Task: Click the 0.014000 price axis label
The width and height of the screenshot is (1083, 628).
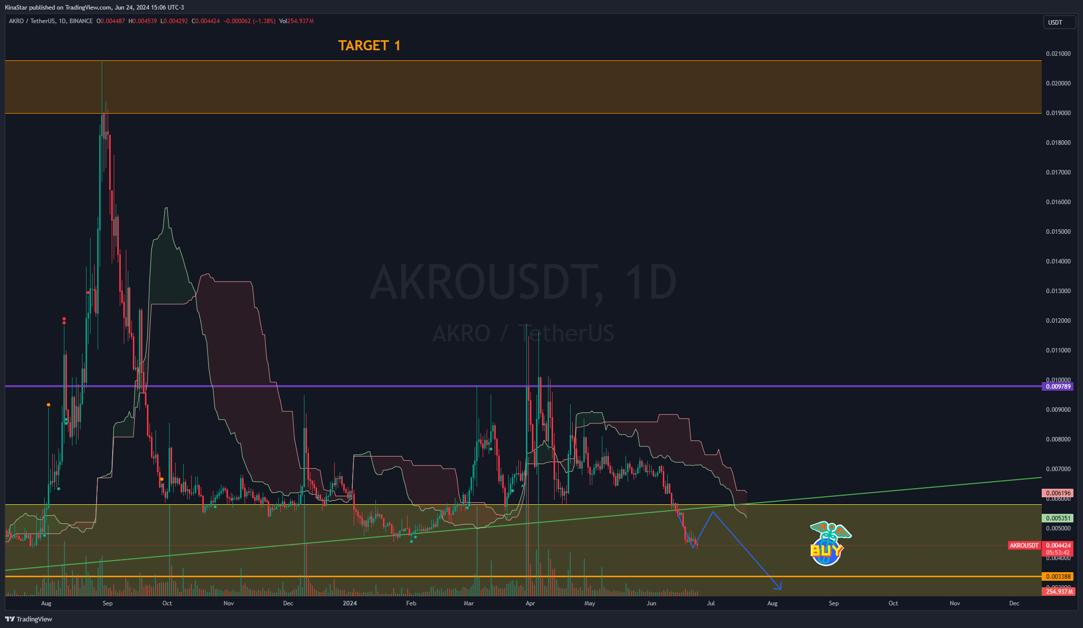Action: [x=1058, y=261]
